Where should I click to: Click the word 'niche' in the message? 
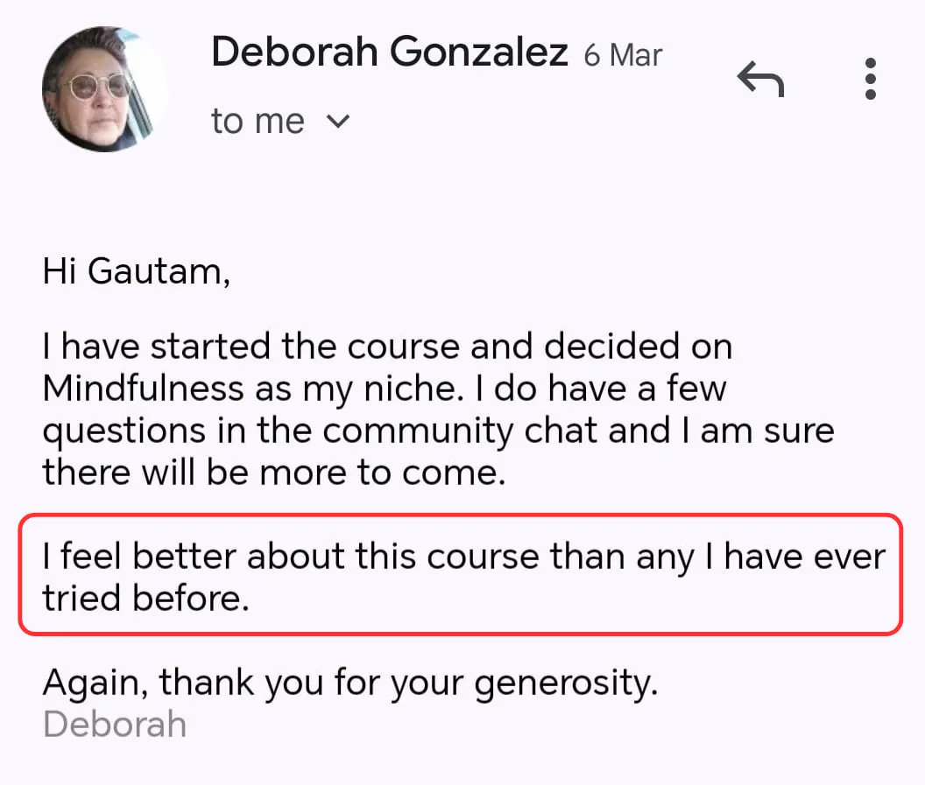[x=413, y=389]
